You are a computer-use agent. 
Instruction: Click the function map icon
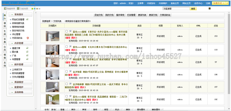[x=18, y=9]
